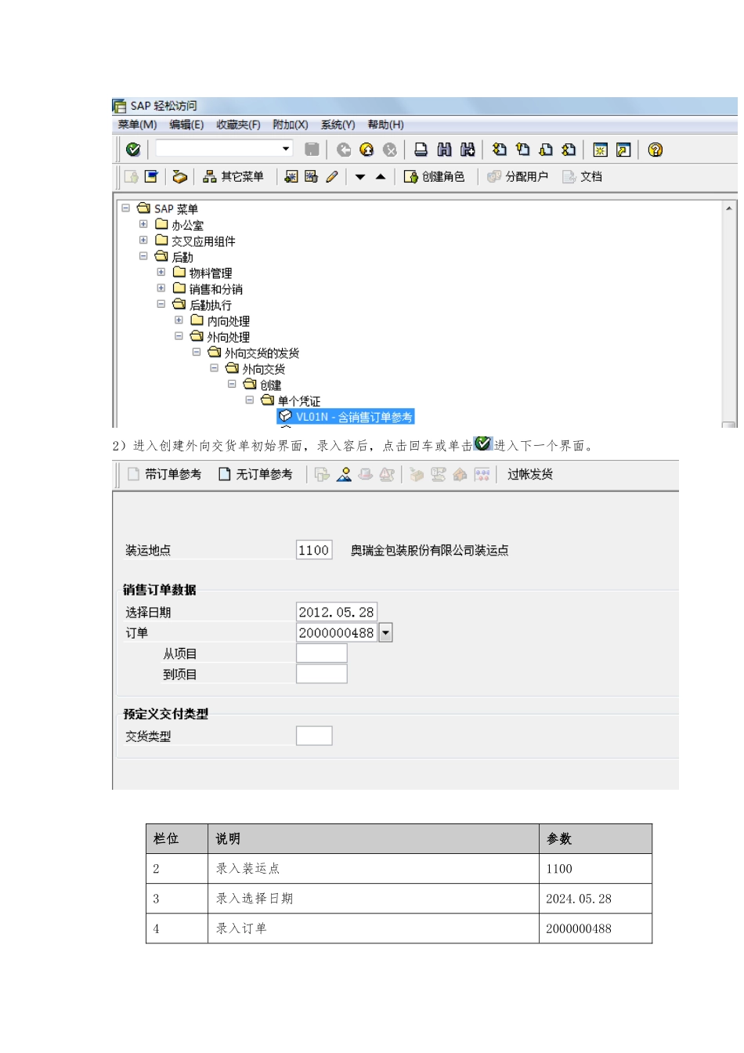Click the Find Next binoculars icon
This screenshot has height=1053, width=744.
(468, 149)
